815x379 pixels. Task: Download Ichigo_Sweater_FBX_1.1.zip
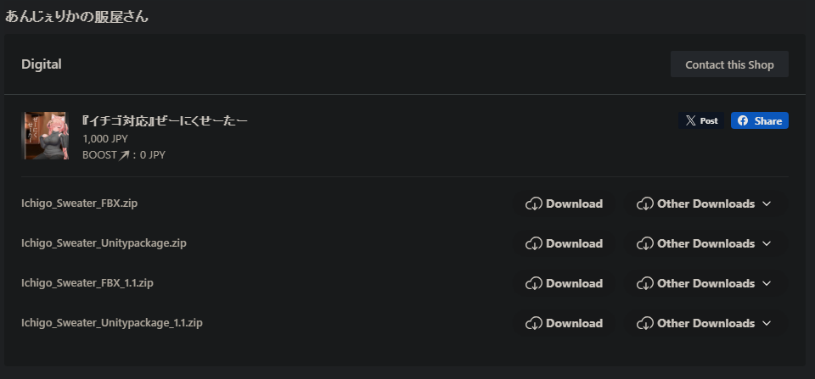[x=564, y=283]
